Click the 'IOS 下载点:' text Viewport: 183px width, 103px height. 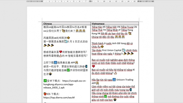pos(53,94)
